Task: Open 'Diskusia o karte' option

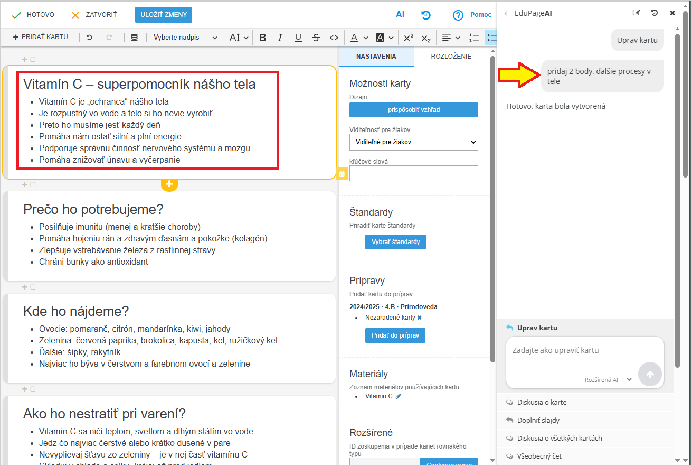Action: tap(542, 402)
